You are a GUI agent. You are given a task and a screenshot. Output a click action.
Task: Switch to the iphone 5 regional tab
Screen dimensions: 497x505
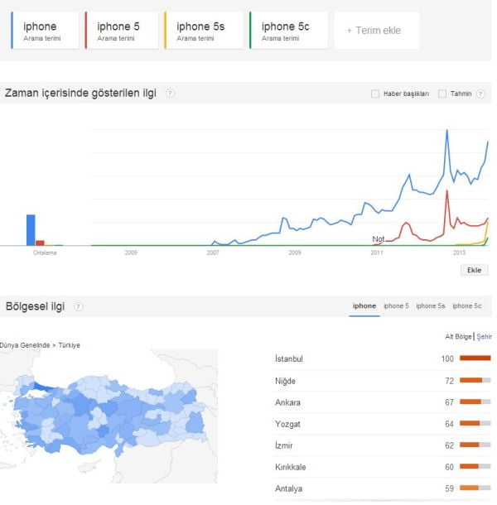coord(395,306)
